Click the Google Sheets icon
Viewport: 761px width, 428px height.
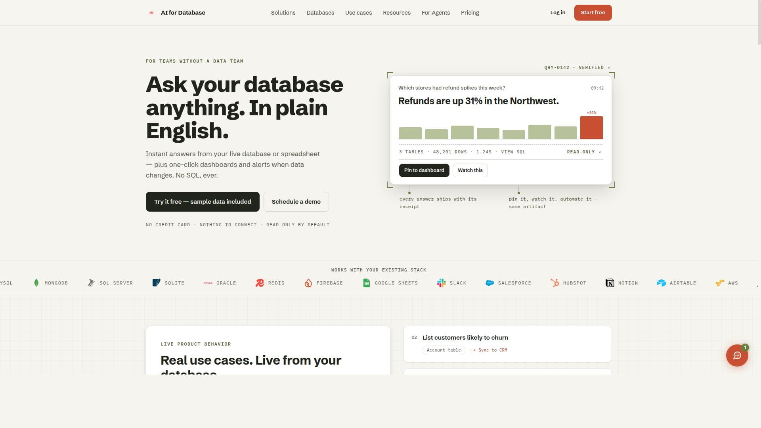(x=367, y=283)
